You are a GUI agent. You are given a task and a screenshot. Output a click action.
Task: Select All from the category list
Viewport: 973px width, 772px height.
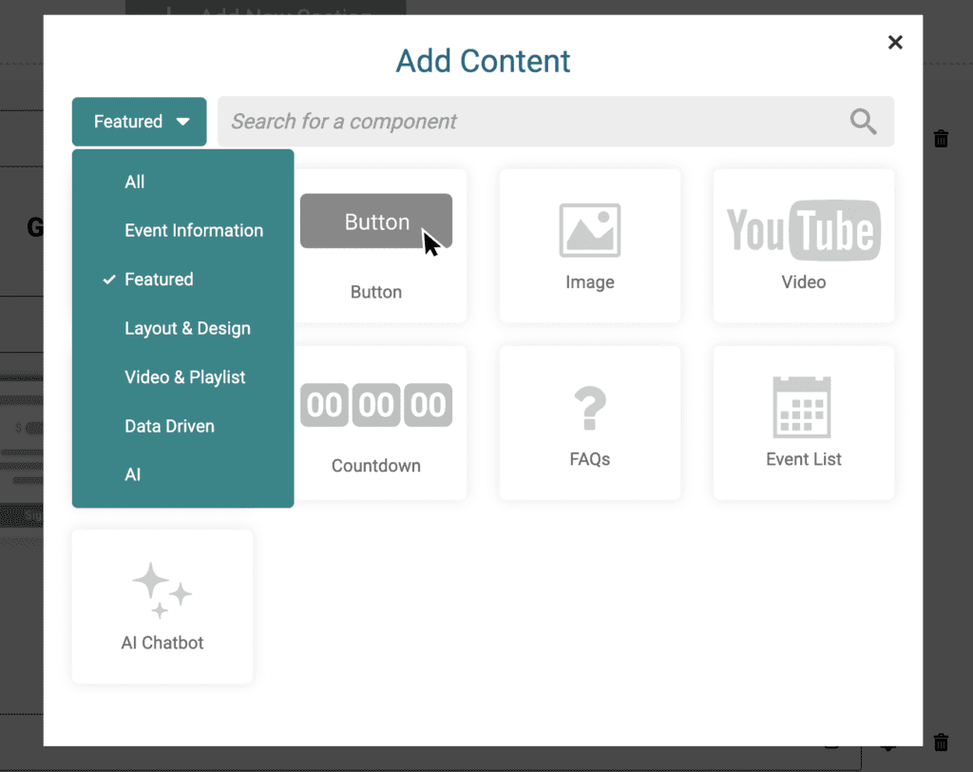pyautogui.click(x=135, y=182)
